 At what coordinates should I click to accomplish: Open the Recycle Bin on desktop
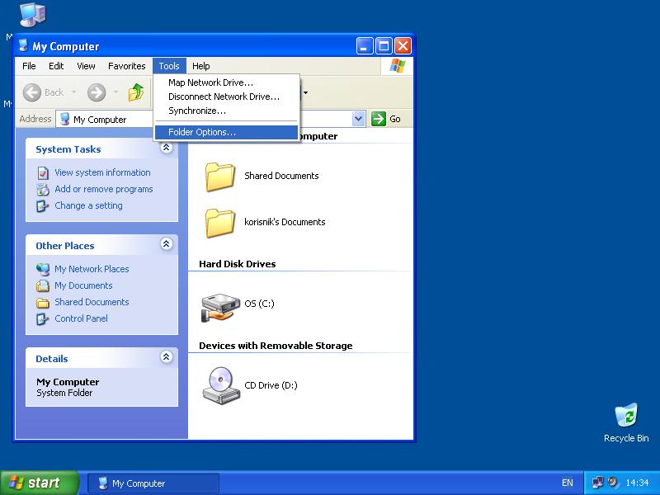coord(626,416)
